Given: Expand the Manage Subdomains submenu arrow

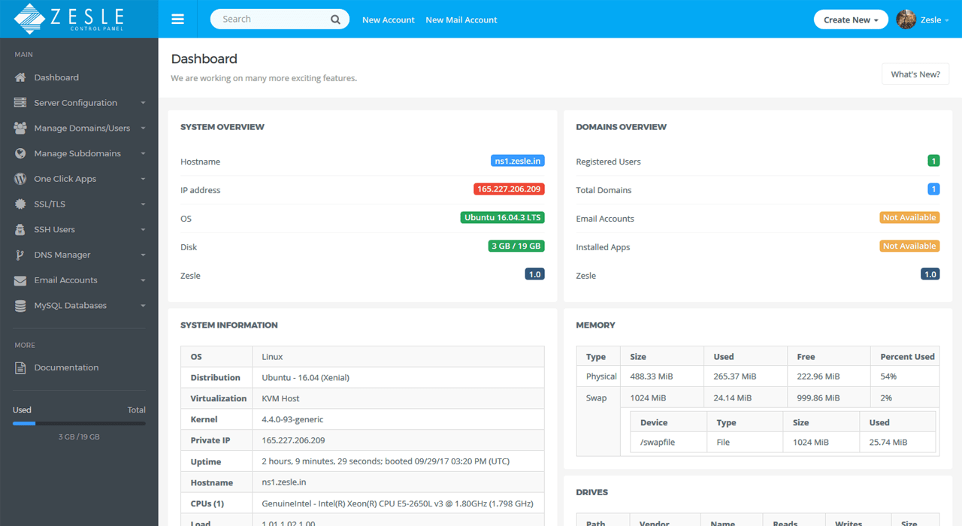Looking at the screenshot, I should pos(143,154).
